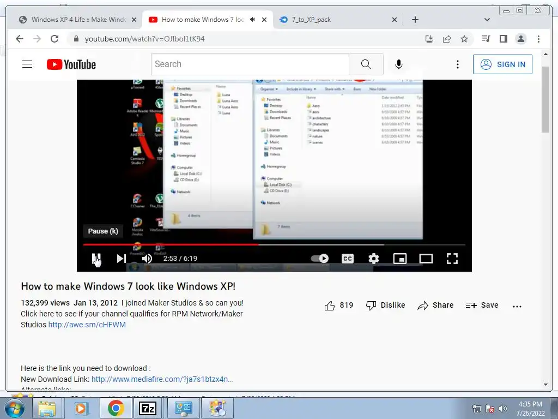Viewport: 558px width, 419px height.
Task: Click the Dislike button
Action: click(x=385, y=306)
